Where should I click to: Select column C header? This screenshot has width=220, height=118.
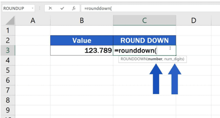click(145, 21)
